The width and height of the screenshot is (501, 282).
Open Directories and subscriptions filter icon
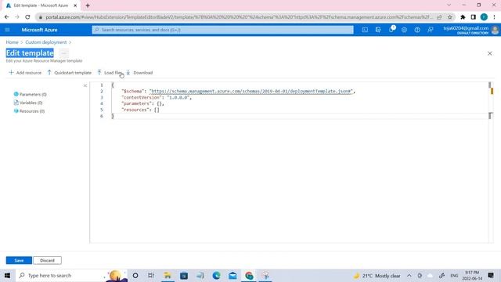(378, 30)
